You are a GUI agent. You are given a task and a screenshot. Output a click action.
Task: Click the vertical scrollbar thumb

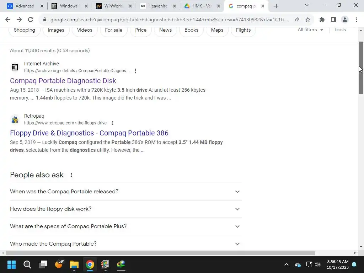[x=361, y=68]
